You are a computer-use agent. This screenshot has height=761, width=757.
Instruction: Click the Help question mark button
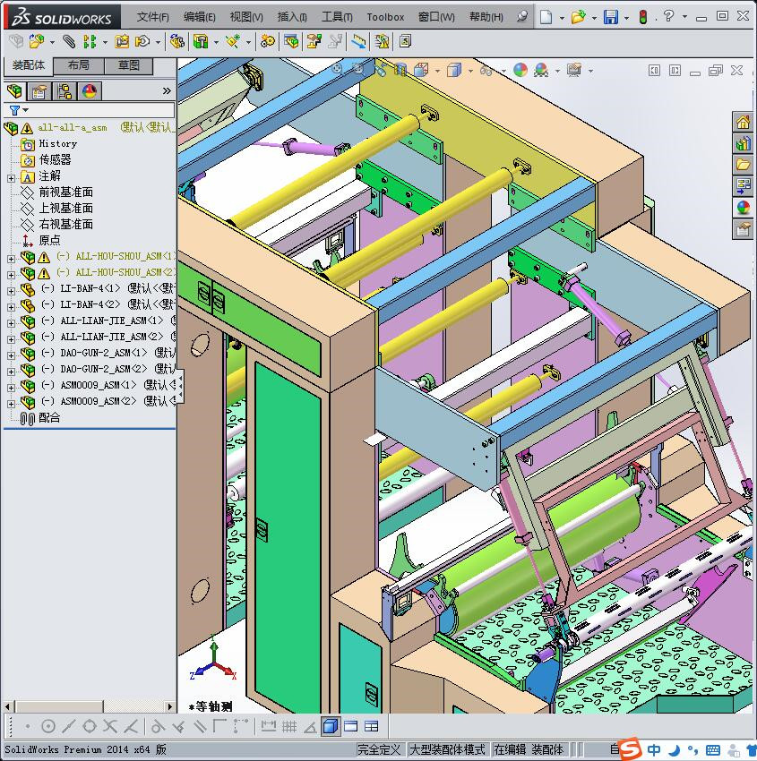(668, 16)
